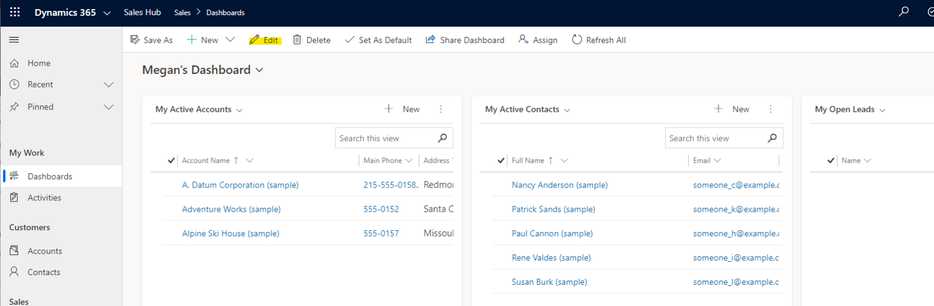Open A. Datum Corporation (sample) account

click(240, 185)
